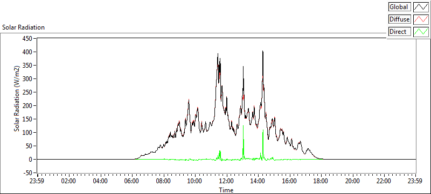Click the 0 y-axis tick label
The width and height of the screenshot is (431, 194).
pos(31,159)
